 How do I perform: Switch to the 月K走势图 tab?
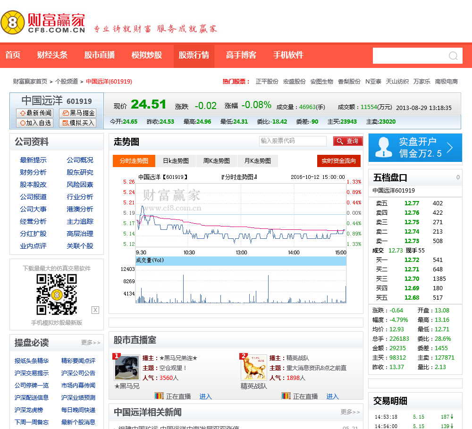(257, 161)
